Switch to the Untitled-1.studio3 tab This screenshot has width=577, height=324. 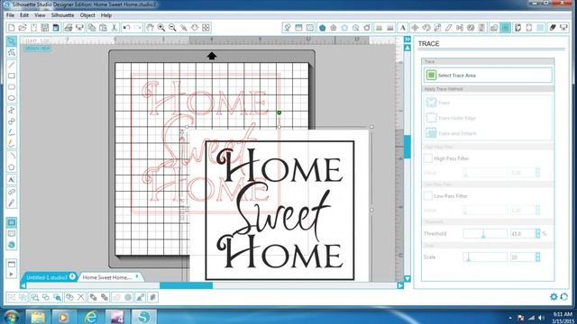coord(47,277)
